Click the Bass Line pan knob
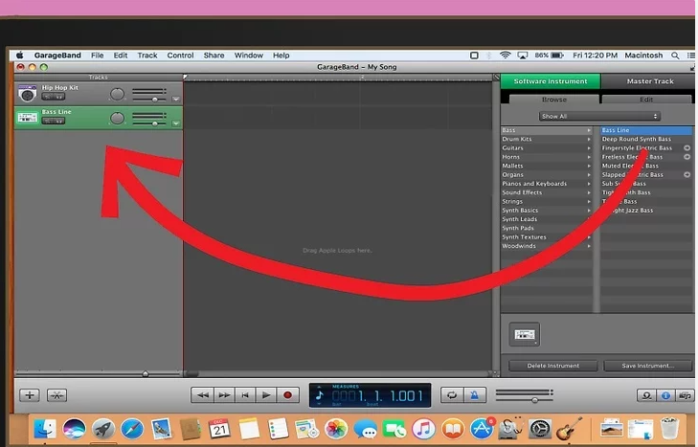 [117, 119]
